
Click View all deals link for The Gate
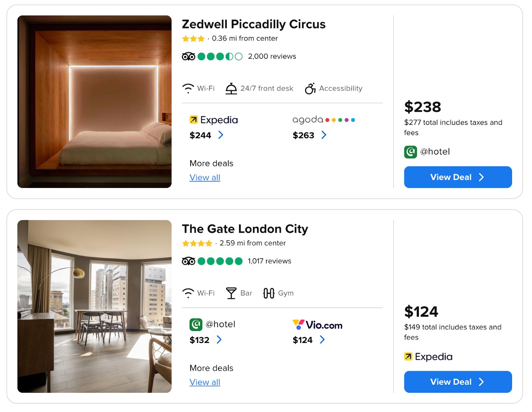pos(205,382)
